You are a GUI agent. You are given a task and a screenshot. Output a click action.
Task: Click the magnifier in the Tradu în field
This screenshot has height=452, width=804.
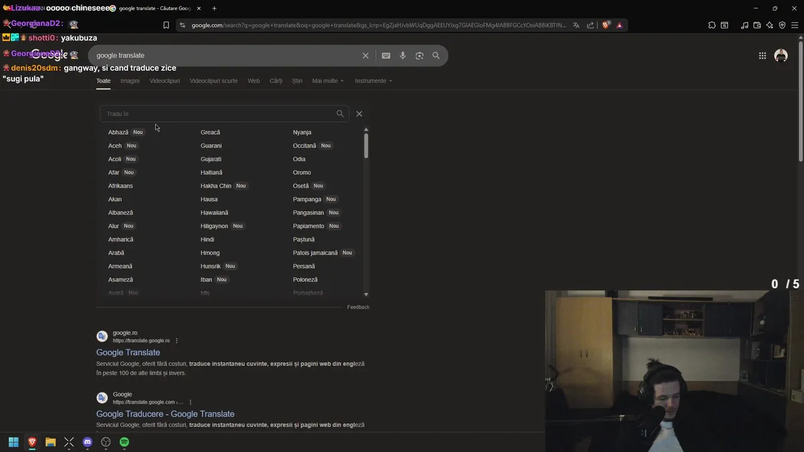tap(340, 114)
